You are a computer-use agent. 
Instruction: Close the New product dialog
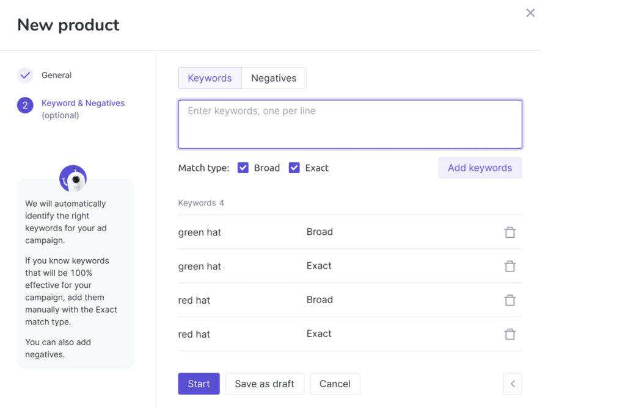[530, 13]
